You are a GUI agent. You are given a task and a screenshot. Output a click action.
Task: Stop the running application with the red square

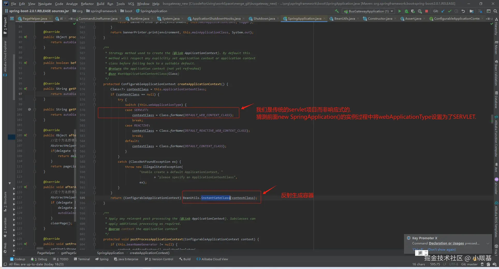427,11
